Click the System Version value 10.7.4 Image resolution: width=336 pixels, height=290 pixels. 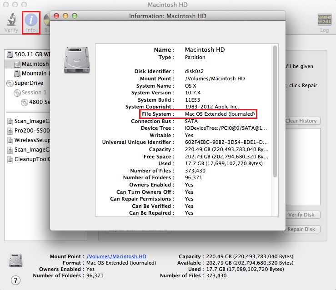pos(193,93)
